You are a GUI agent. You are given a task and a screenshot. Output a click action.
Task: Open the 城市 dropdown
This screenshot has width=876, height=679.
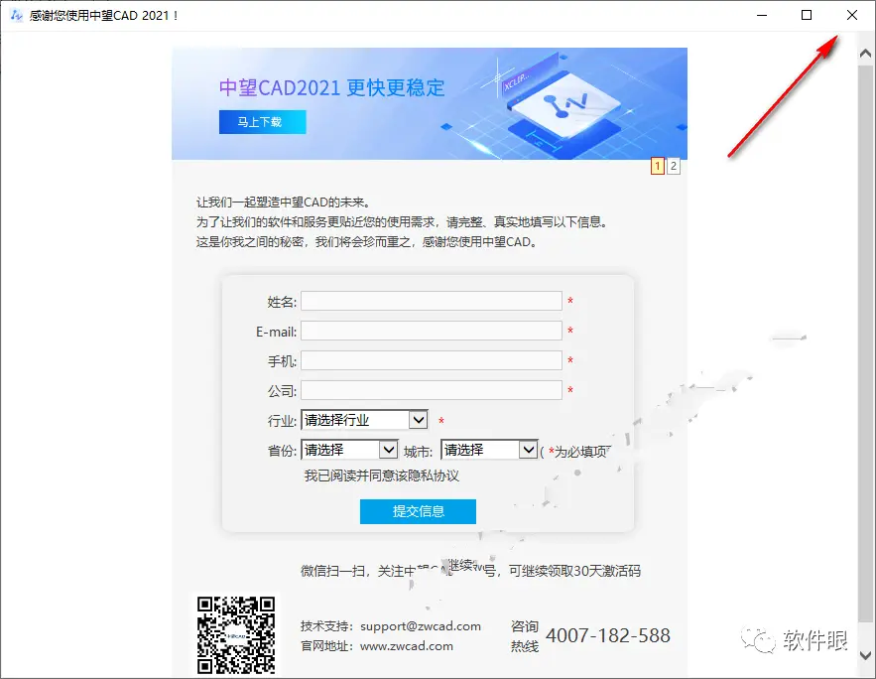(x=489, y=450)
